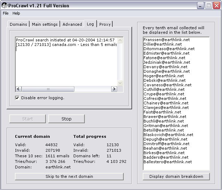Click the current domain Invalid count 207198

click(x=53, y=150)
